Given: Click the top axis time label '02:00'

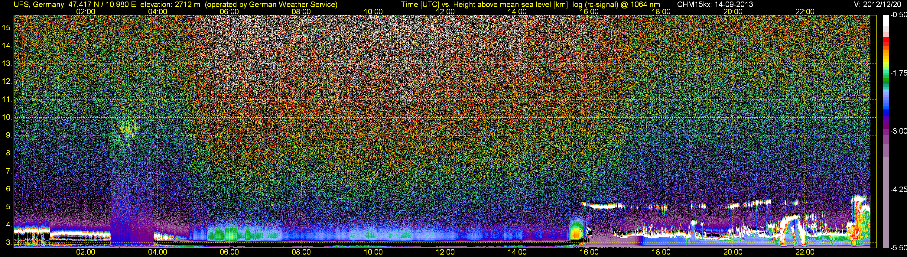Looking at the screenshot, I should 86,11.
